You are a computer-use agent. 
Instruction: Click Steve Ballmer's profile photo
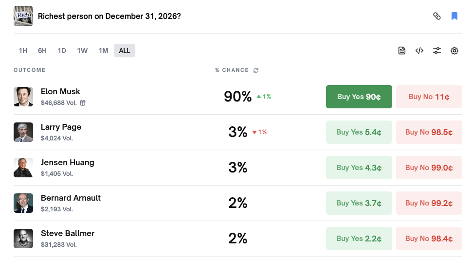(23, 239)
